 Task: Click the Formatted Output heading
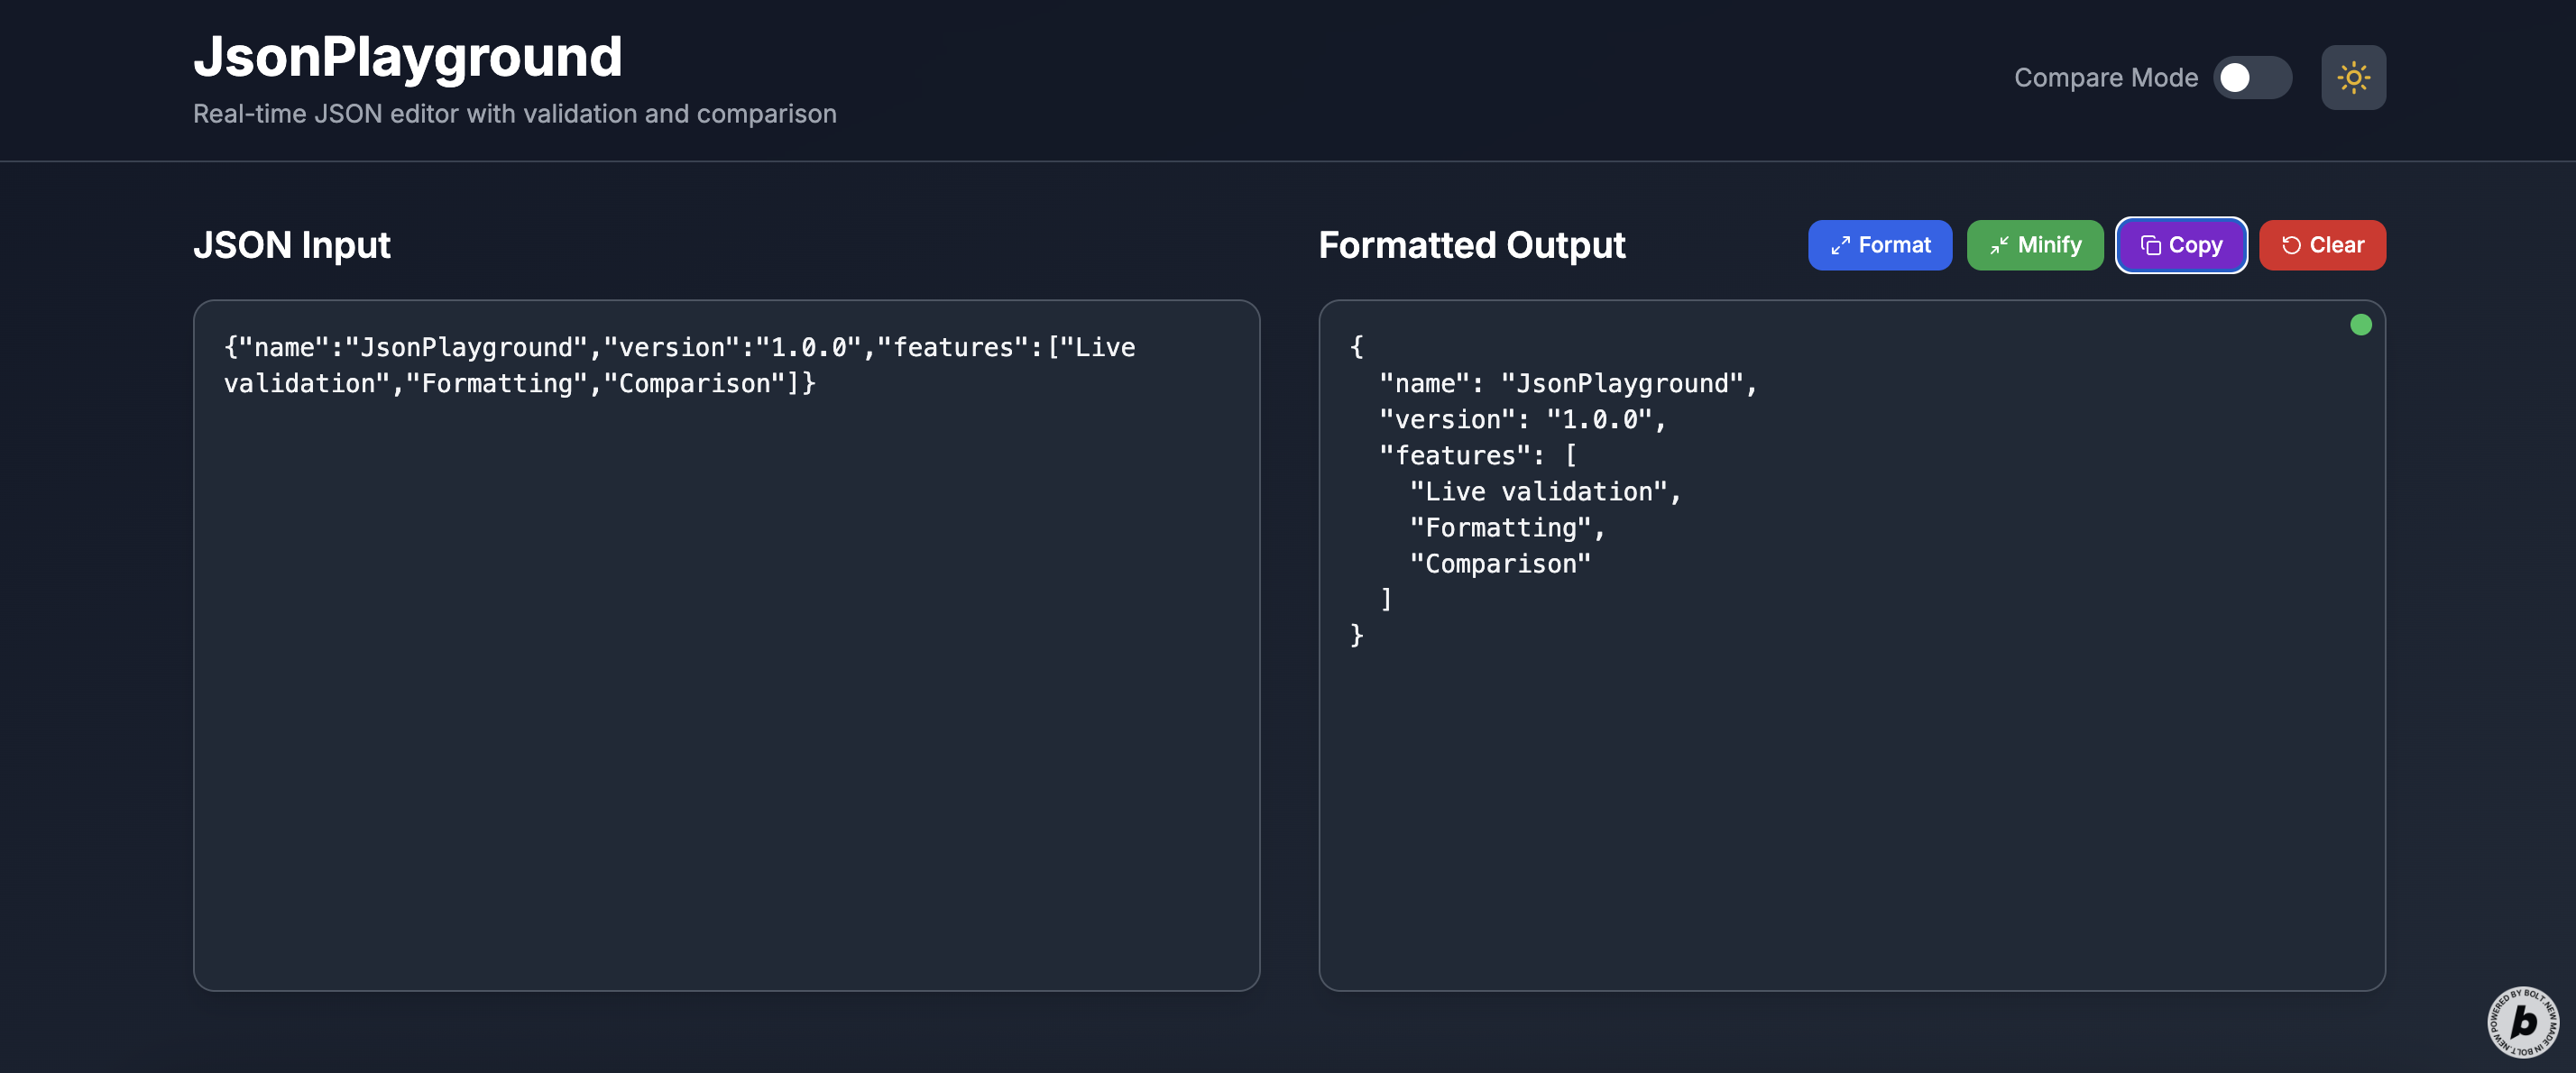tap(1471, 245)
